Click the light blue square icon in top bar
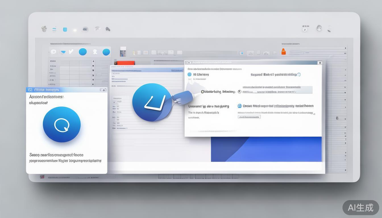 click(x=65, y=30)
